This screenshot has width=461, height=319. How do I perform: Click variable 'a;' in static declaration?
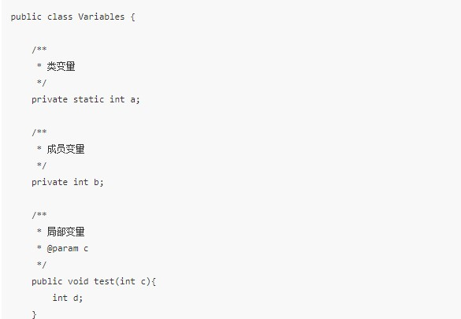[x=135, y=100]
